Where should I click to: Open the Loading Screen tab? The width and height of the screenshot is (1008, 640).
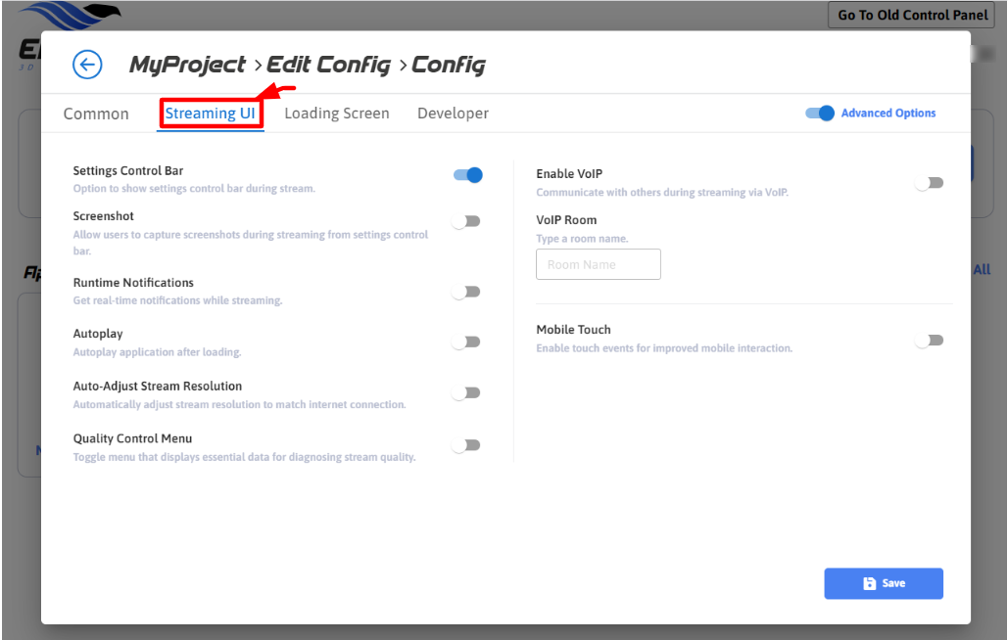(337, 114)
